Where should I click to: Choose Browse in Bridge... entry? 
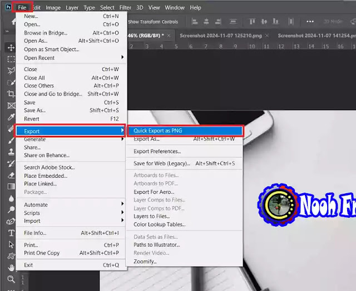(x=71, y=33)
